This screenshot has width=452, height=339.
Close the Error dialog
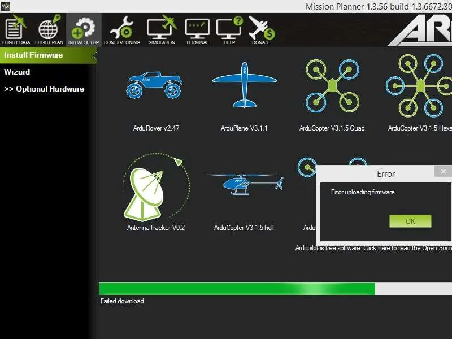tap(443, 172)
